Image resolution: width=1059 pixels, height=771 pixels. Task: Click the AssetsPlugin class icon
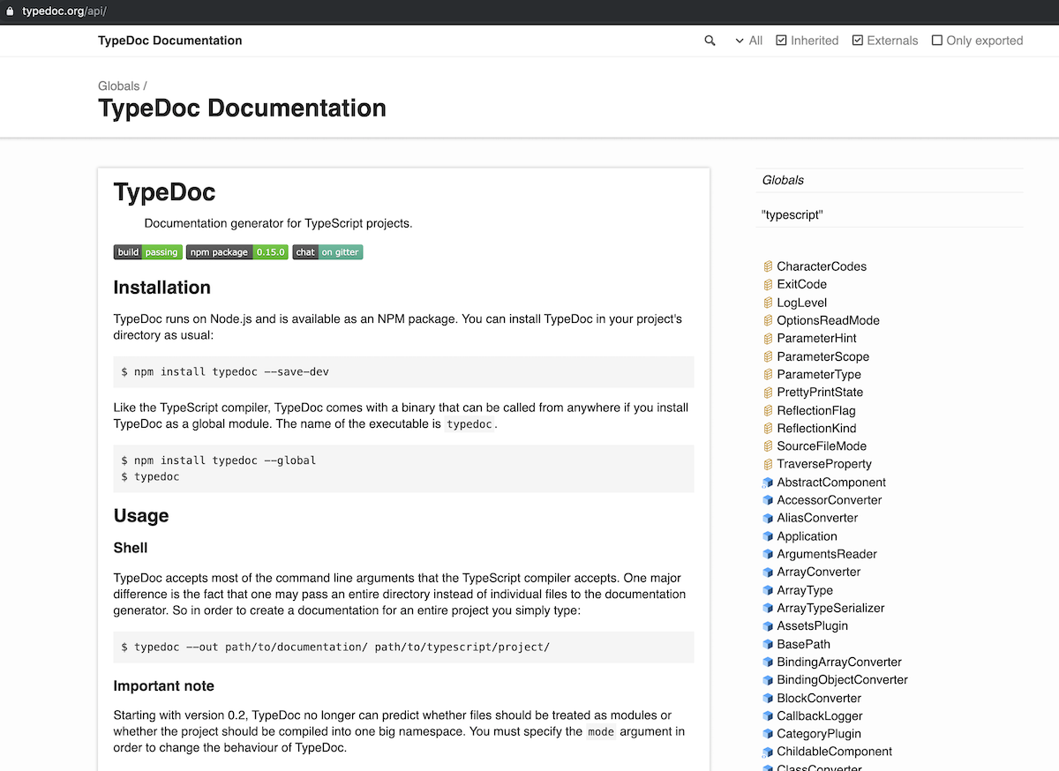[x=768, y=626]
